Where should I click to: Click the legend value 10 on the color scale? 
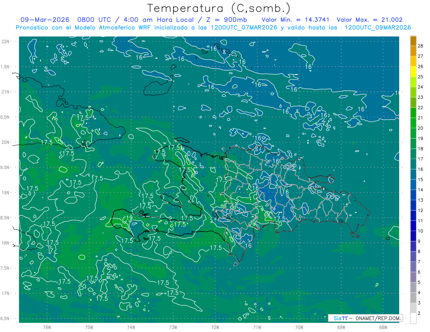[421, 231]
